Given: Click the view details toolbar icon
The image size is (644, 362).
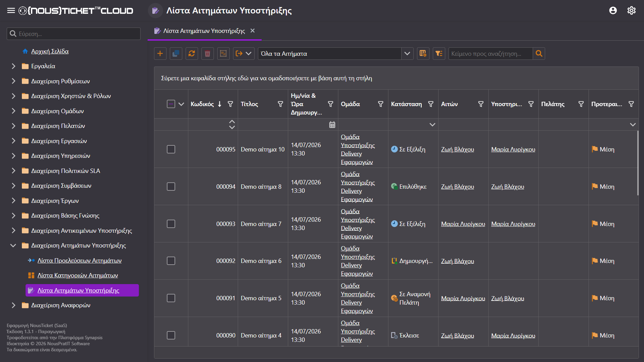Looking at the screenshot, I should pyautogui.click(x=223, y=54).
